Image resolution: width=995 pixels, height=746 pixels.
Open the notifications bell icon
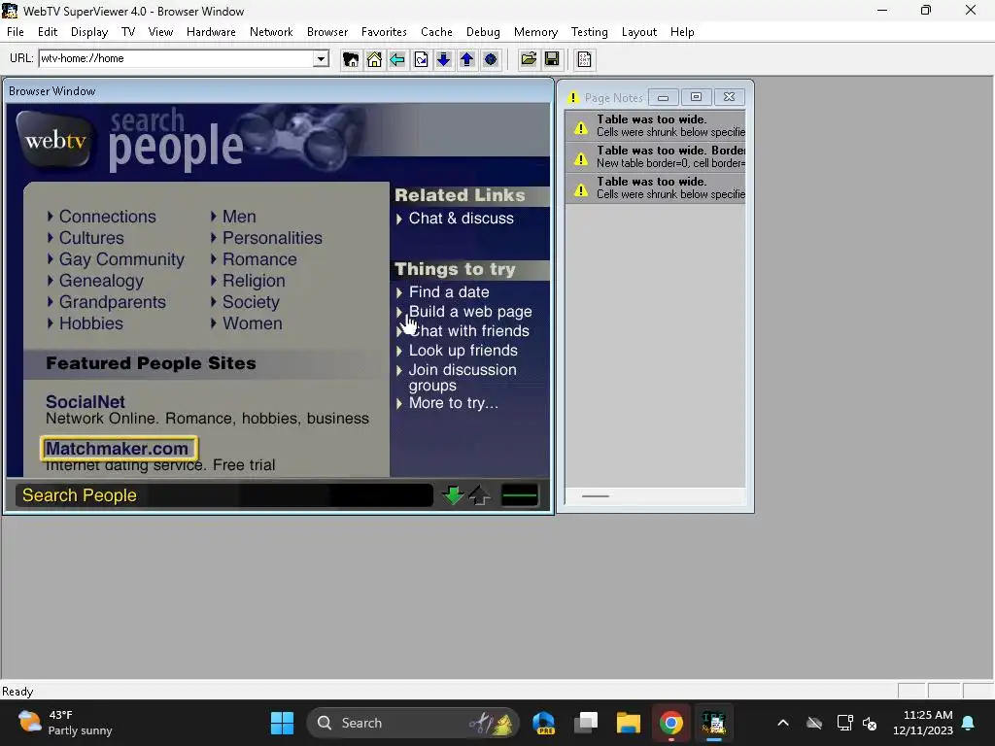pos(969,723)
